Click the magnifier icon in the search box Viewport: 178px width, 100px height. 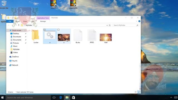(x=137, y=25)
